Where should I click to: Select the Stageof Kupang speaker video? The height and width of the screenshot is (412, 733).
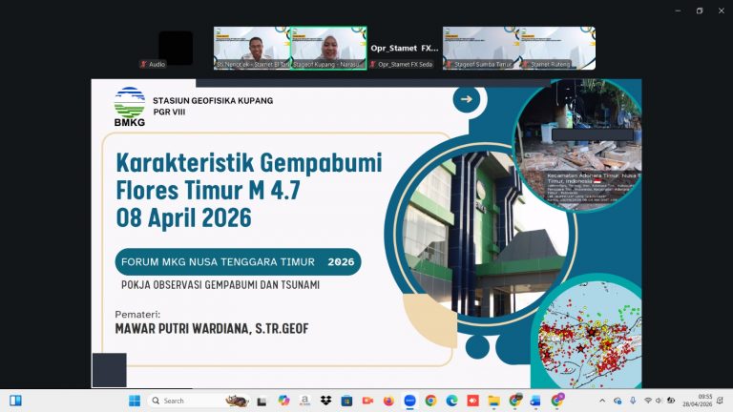(x=328, y=48)
